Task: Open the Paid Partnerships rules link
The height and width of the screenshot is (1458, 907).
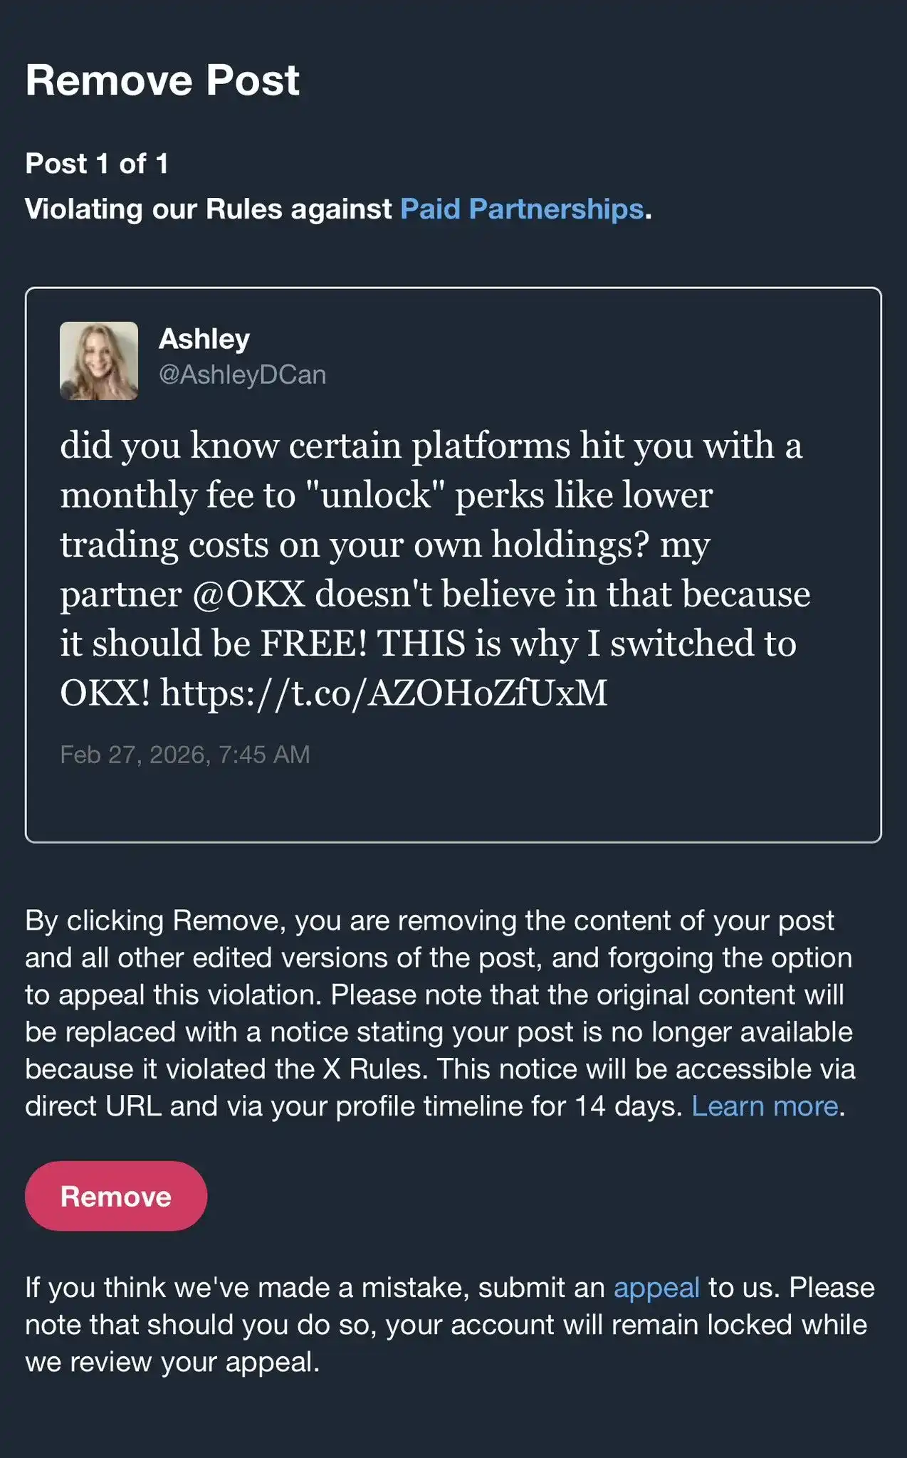Action: 522,209
